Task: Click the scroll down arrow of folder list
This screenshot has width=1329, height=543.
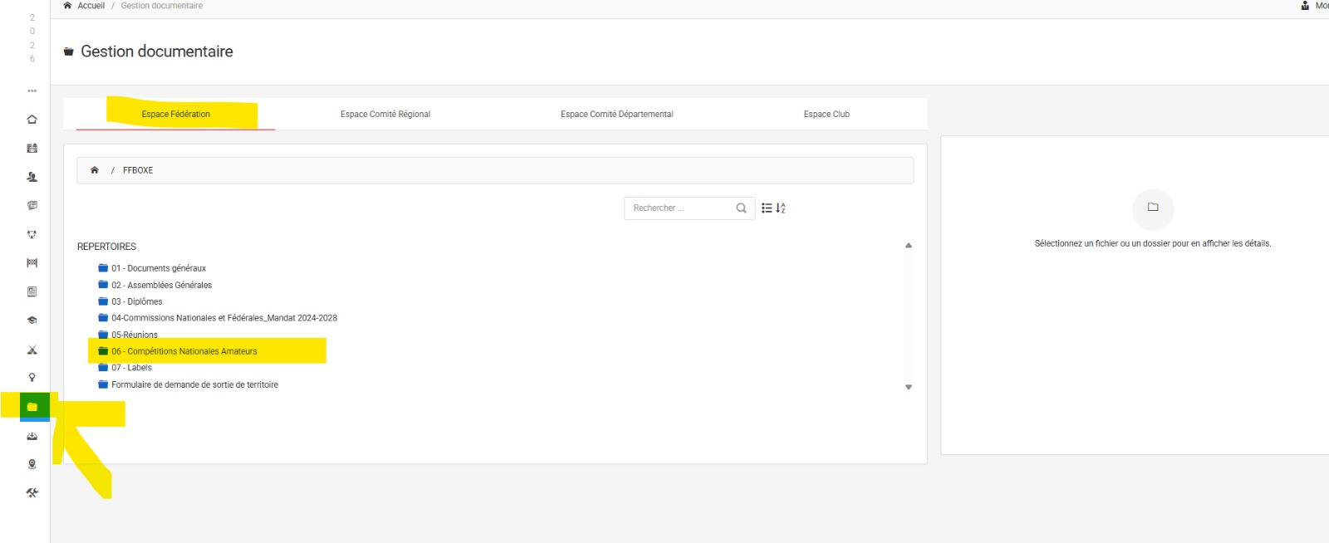Action: coord(908,387)
